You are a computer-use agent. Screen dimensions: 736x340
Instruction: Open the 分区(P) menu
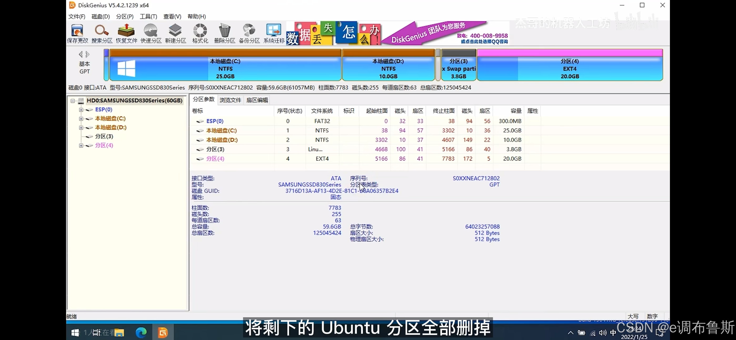click(125, 17)
